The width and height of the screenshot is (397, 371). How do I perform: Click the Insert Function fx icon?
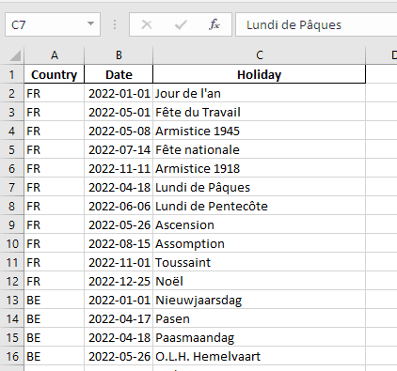click(x=214, y=24)
